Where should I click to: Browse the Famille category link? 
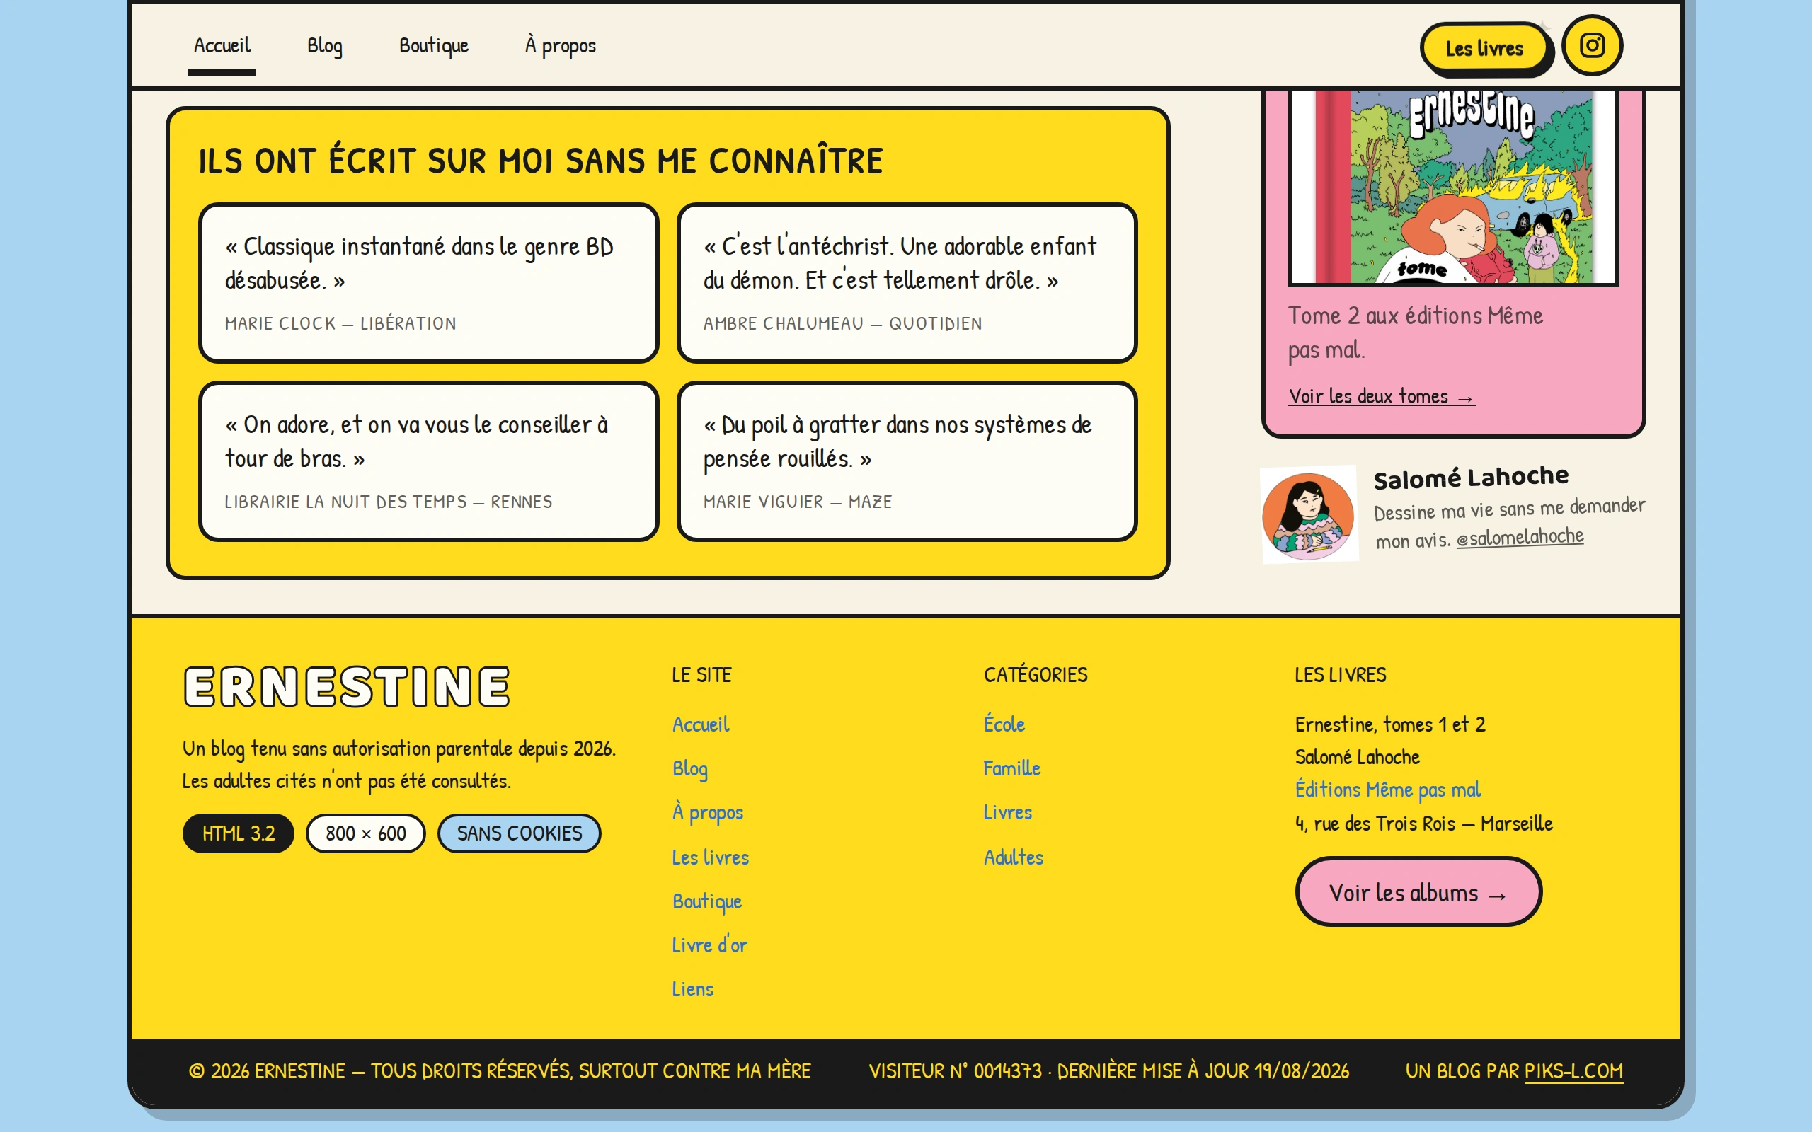tap(1011, 768)
